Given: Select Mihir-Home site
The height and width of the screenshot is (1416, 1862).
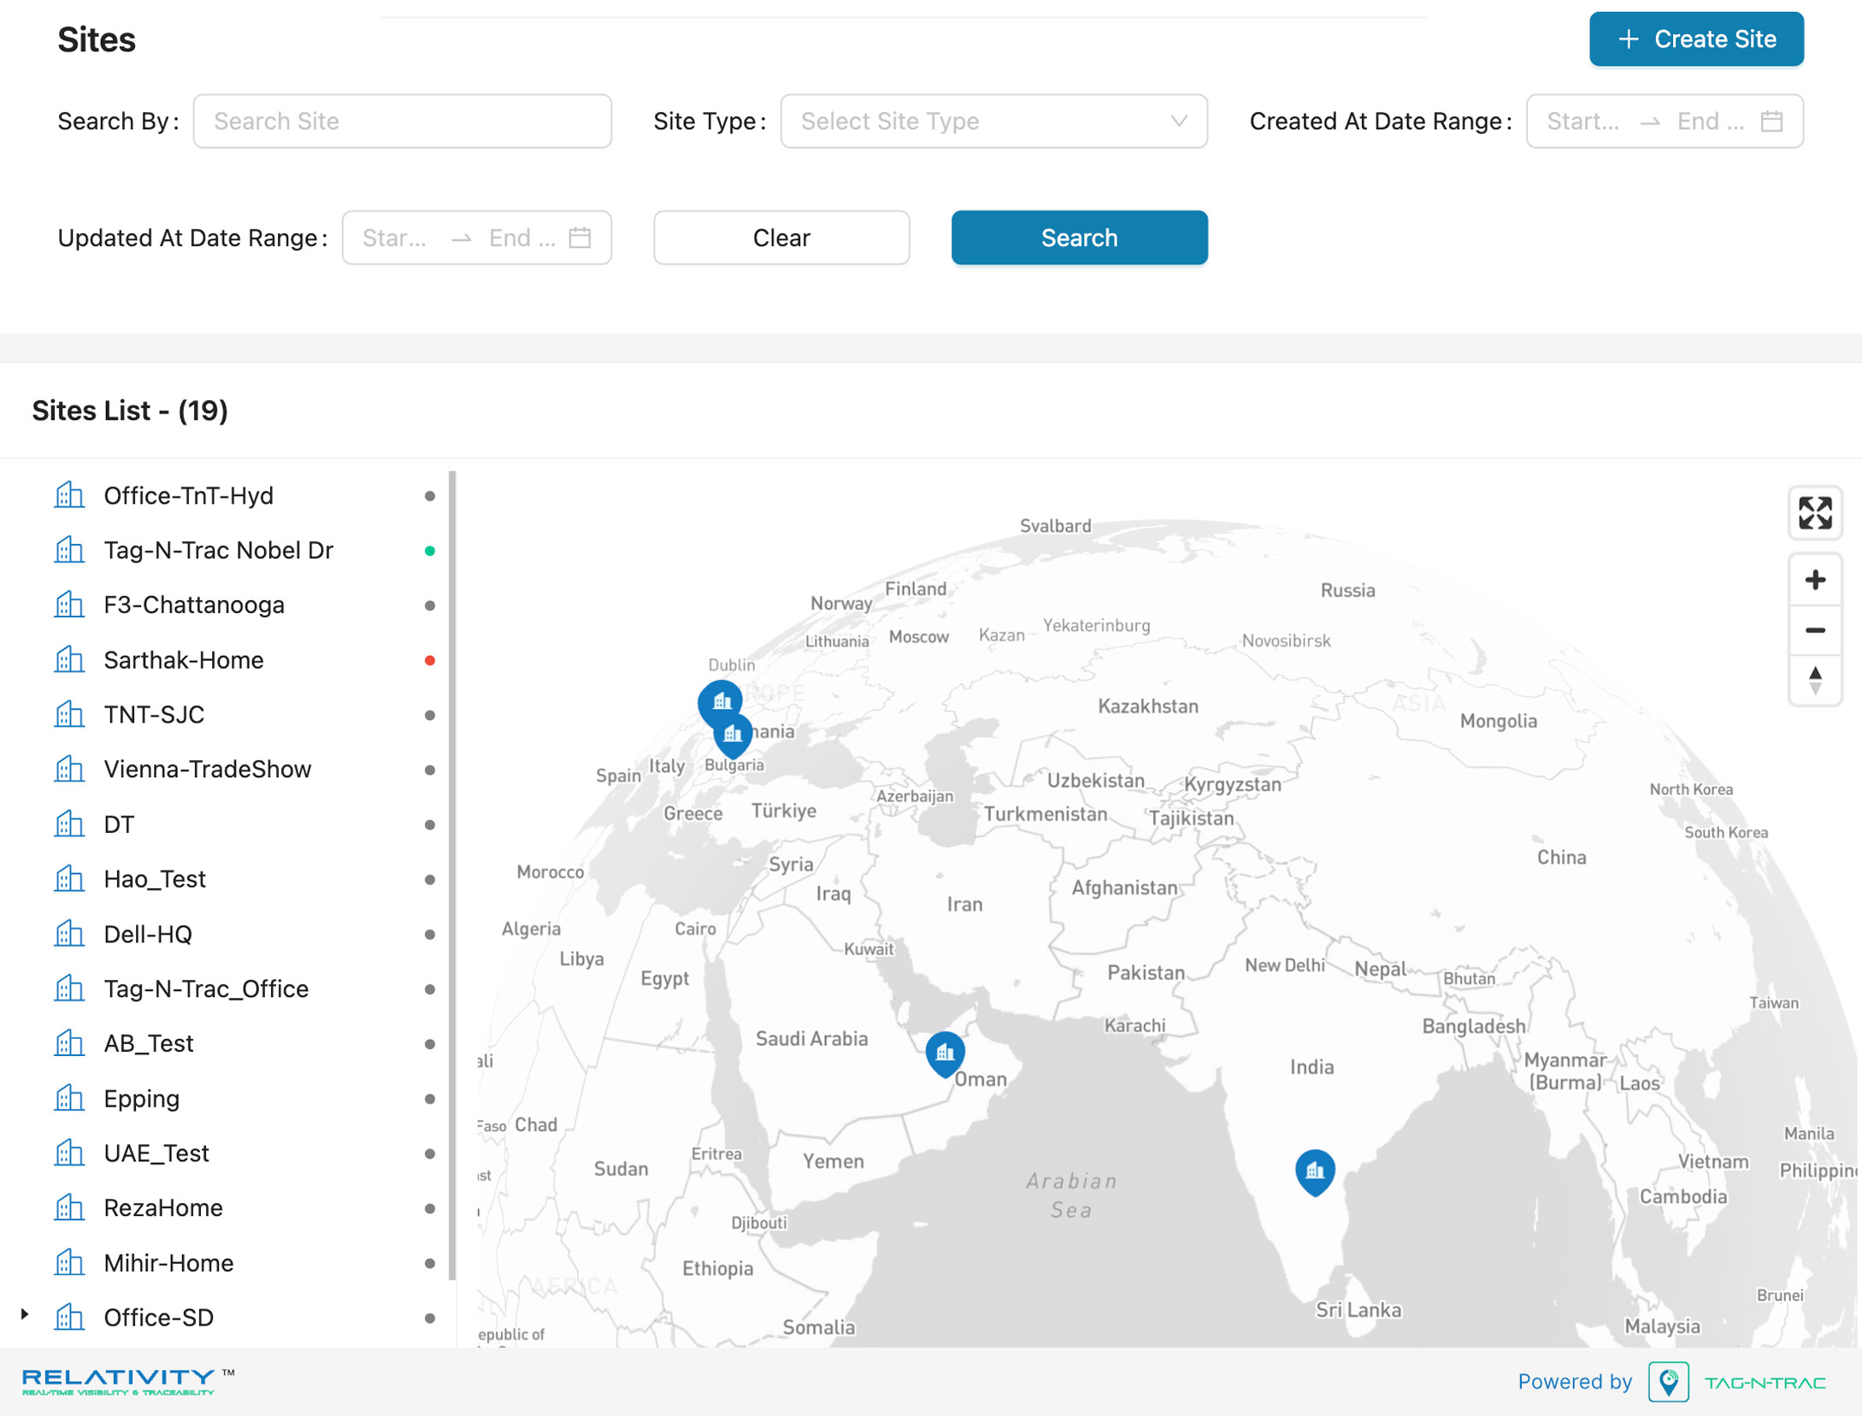Looking at the screenshot, I should point(168,1263).
